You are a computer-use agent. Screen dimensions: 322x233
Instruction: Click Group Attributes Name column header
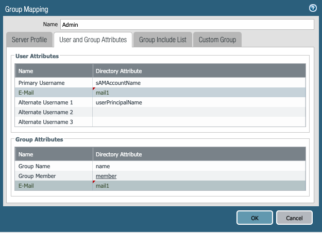point(54,154)
